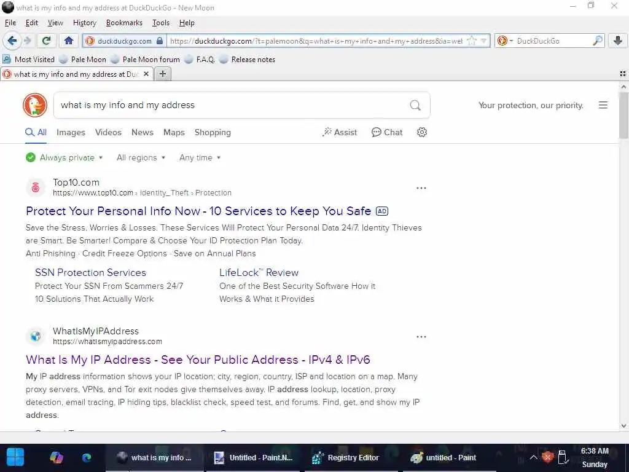Open the Edit menu

(32, 23)
